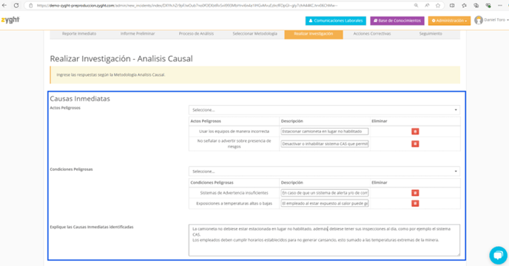Screen dimensions: 509x266
Task: Click 'Descripción' header in Condiciones Peligrosas table
Action: tap(291, 183)
